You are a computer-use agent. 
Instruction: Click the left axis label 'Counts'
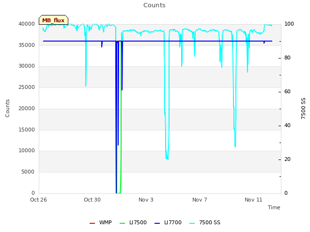[x=7, y=108]
